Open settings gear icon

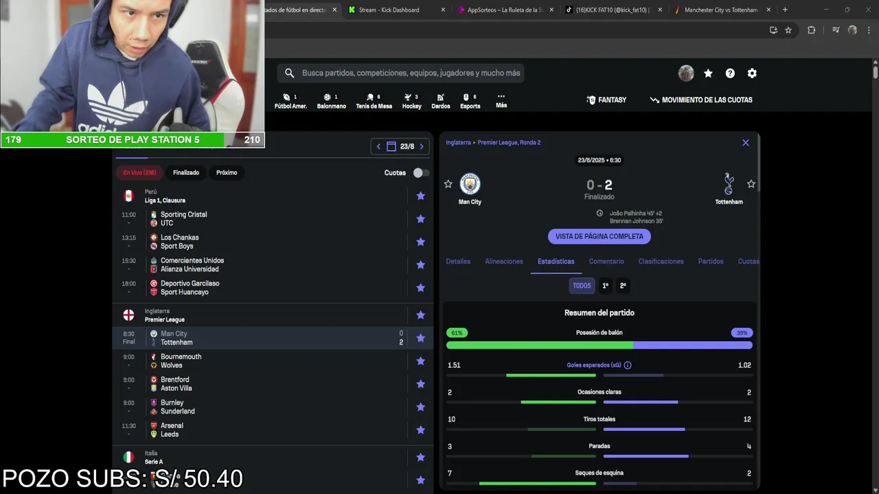pyautogui.click(x=752, y=73)
